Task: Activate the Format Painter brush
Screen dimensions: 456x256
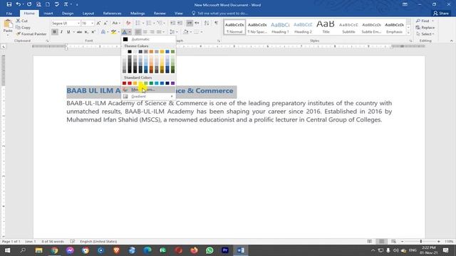Action: tap(31, 34)
